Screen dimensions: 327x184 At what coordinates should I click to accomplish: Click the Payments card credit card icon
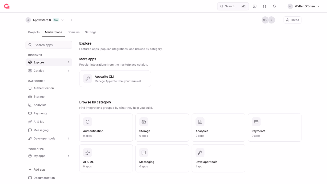point(256,122)
